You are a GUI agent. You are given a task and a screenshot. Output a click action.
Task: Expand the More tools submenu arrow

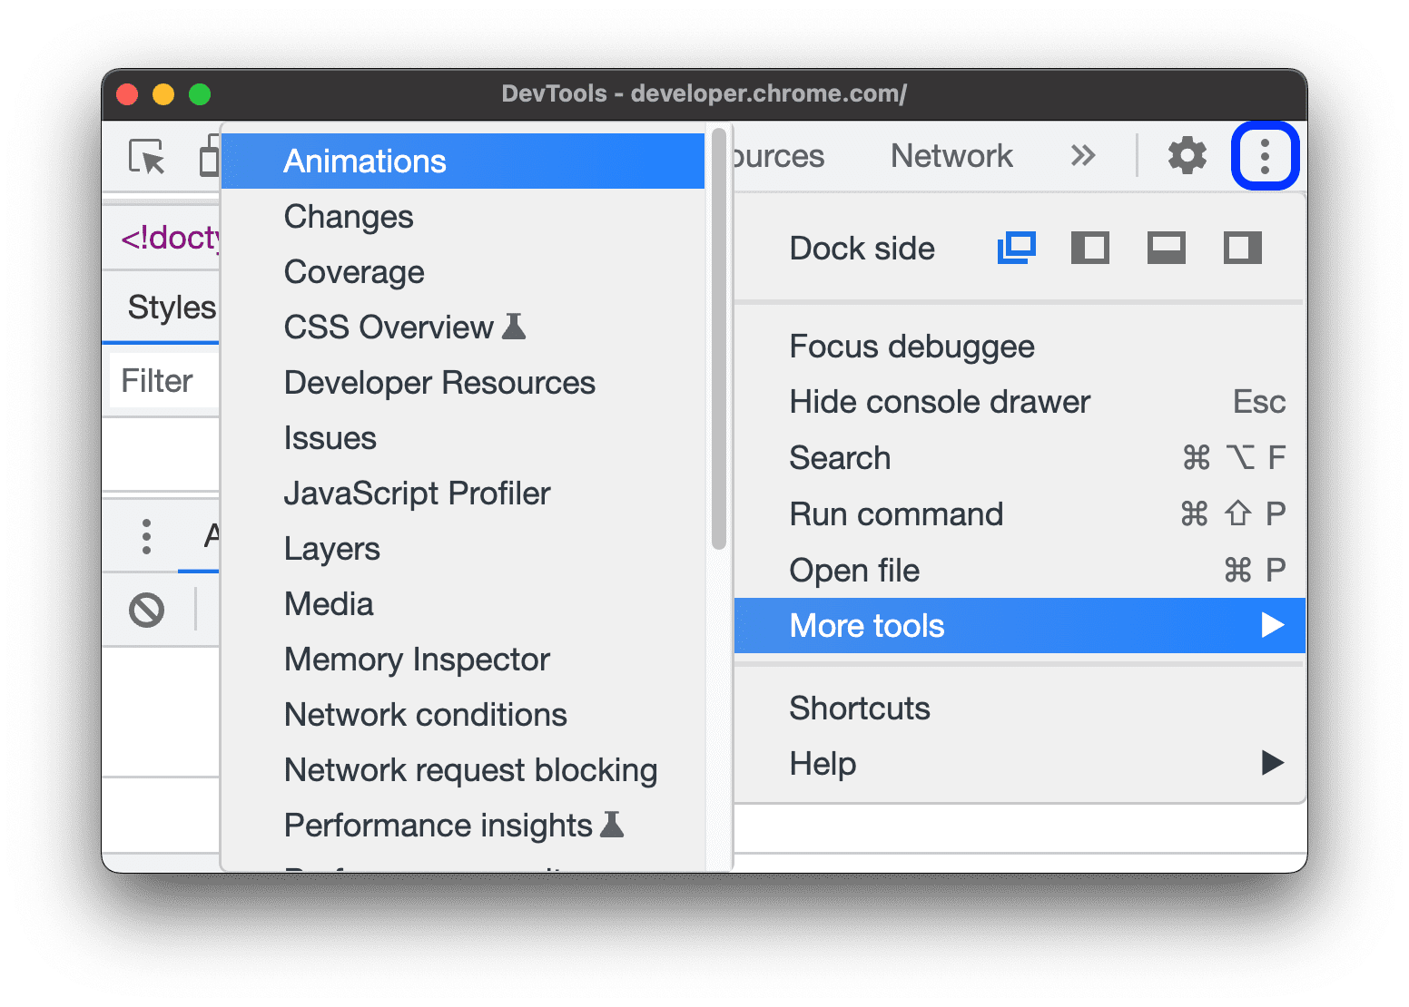(x=1275, y=625)
